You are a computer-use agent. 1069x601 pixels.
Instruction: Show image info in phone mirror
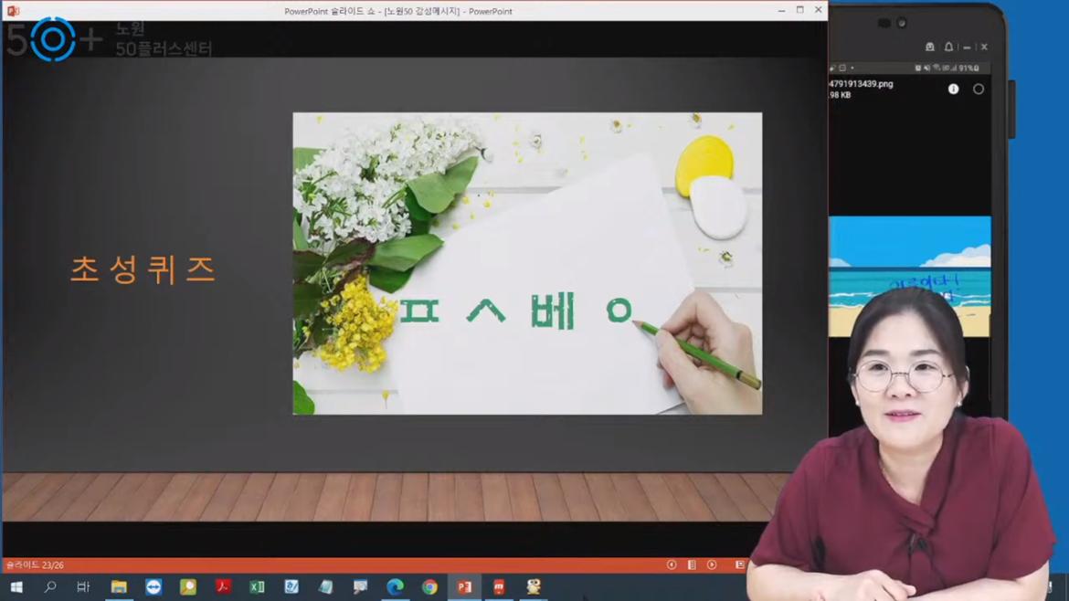(x=953, y=90)
